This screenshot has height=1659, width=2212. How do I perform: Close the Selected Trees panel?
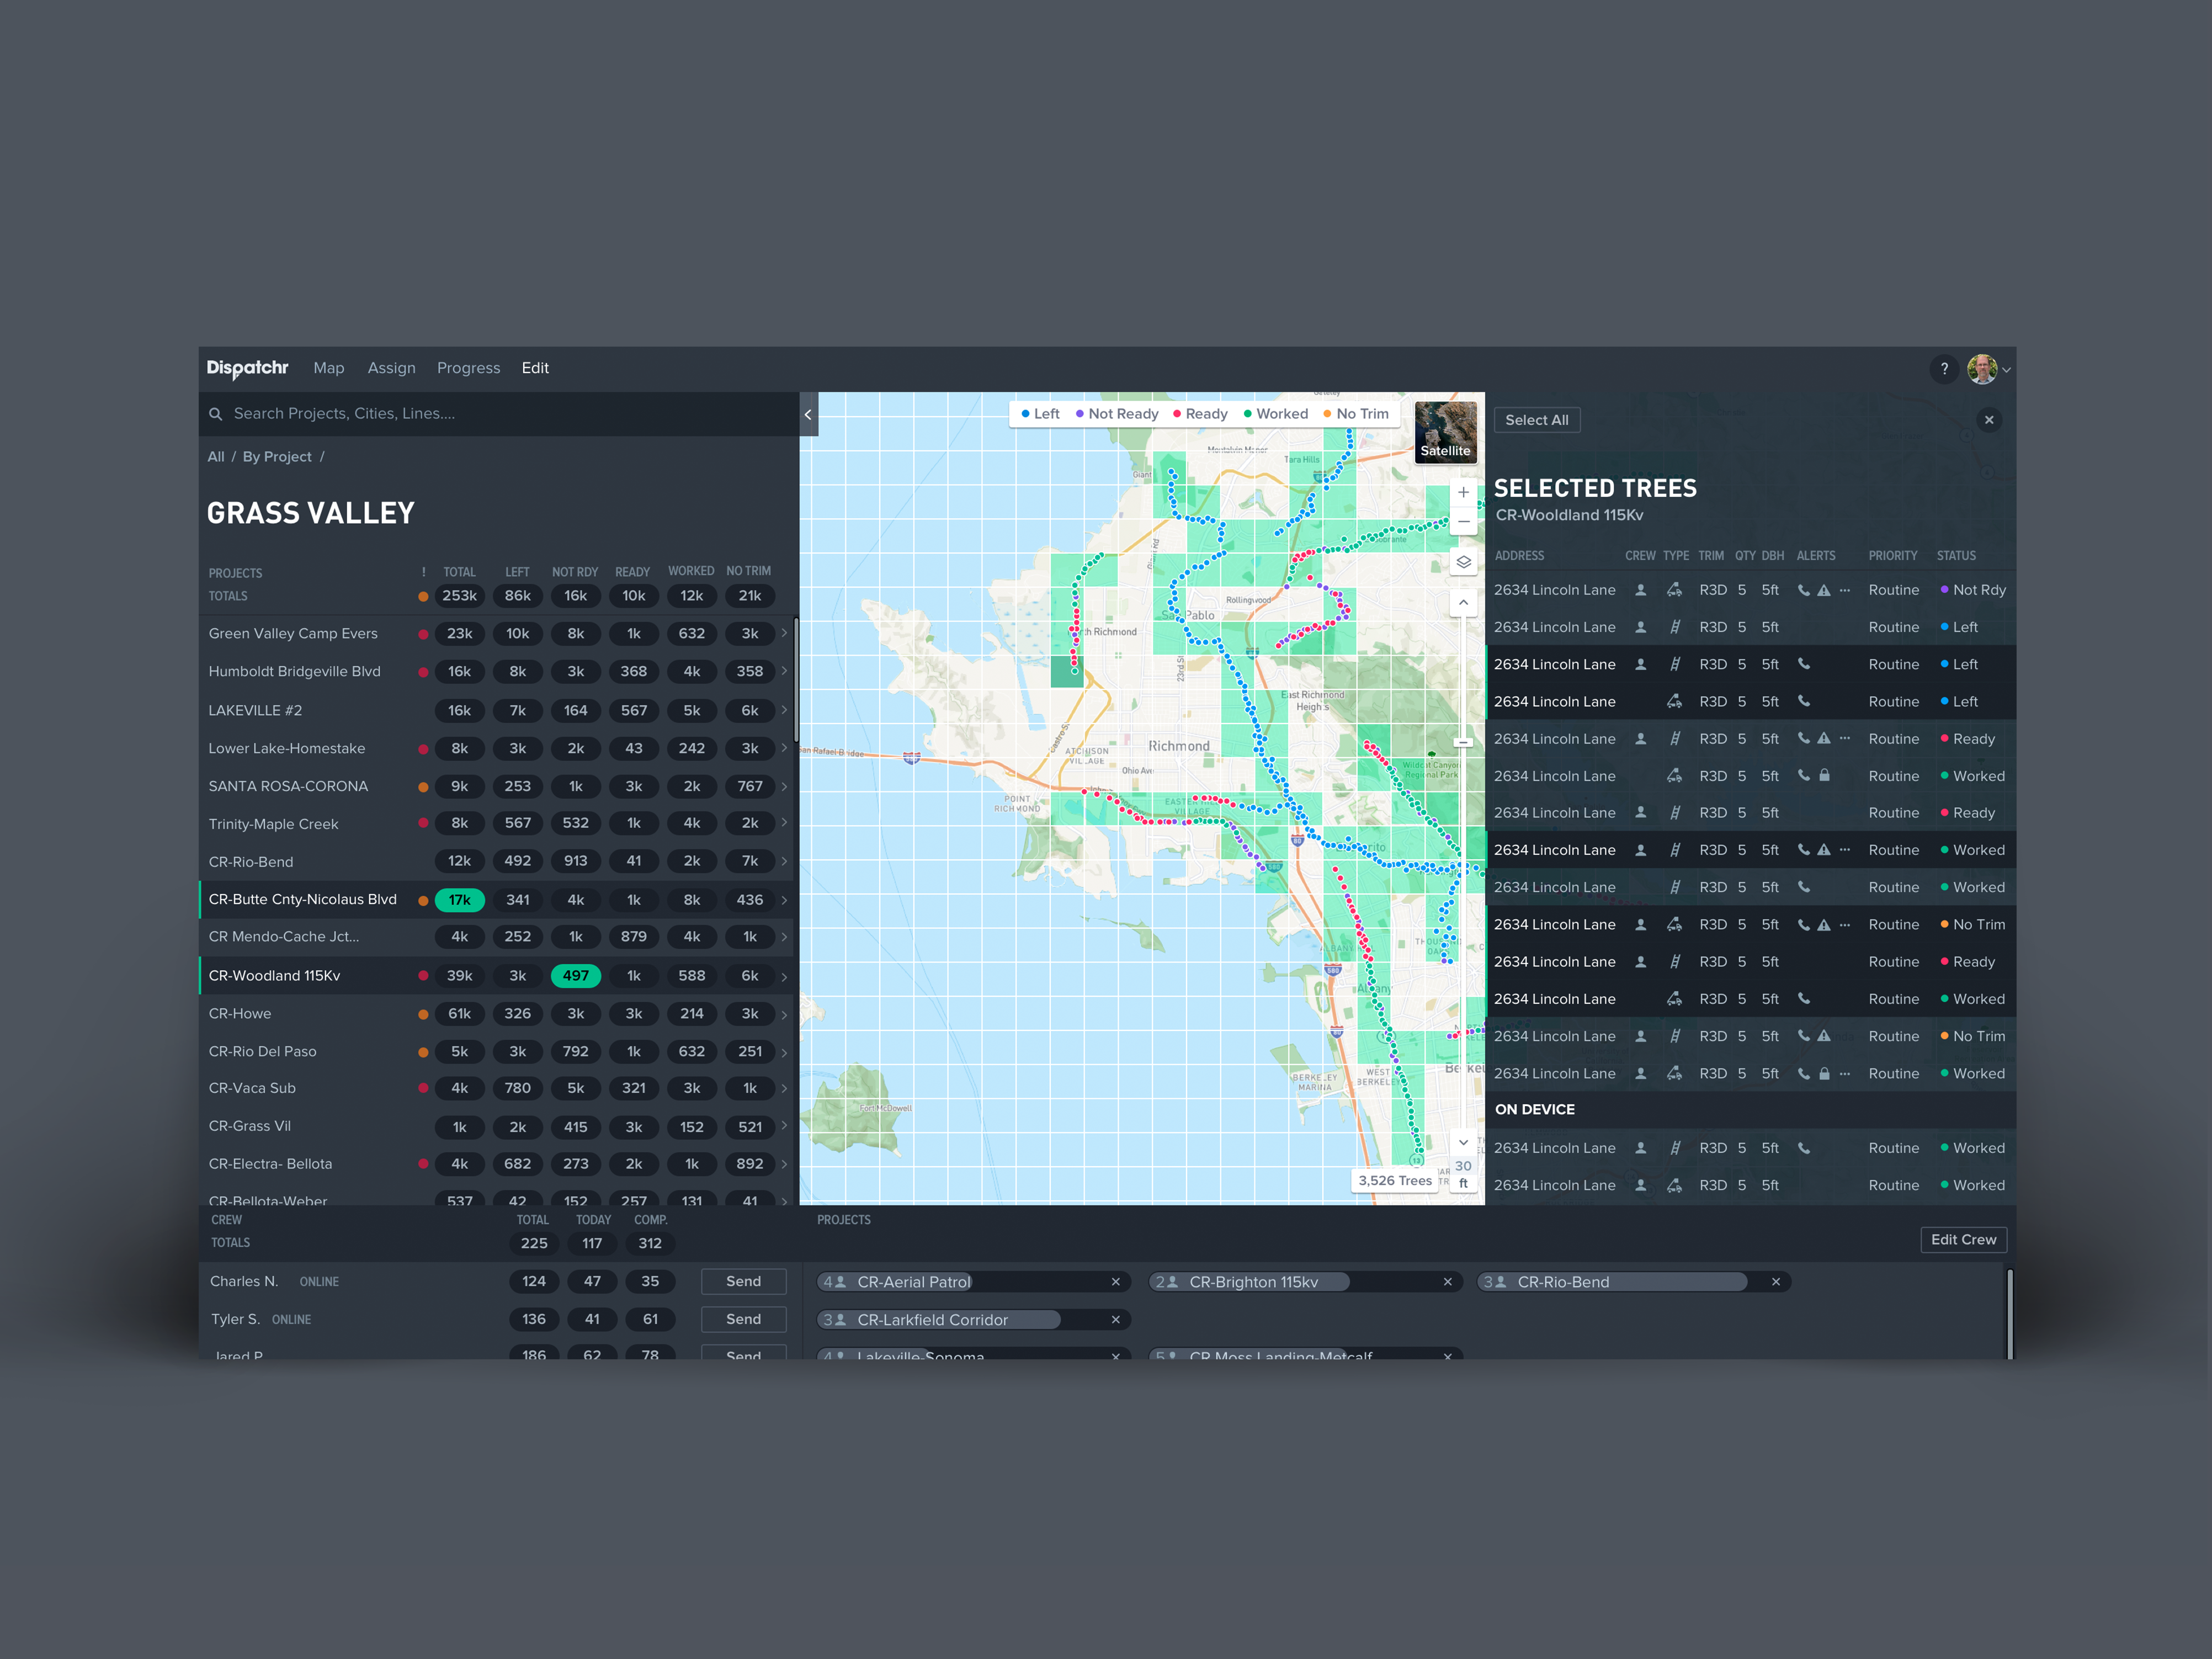pyautogui.click(x=1989, y=420)
